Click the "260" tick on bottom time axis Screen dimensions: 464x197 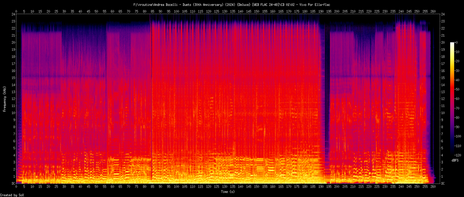tap(433, 187)
